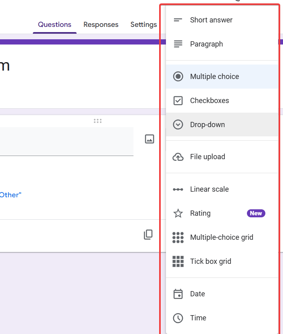Switch to the Responses tab
The image size is (283, 334).
click(x=101, y=25)
